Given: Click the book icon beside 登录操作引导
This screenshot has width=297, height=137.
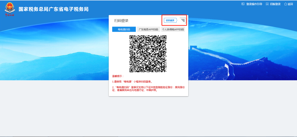Looking at the screenshot, I should pos(243,4).
